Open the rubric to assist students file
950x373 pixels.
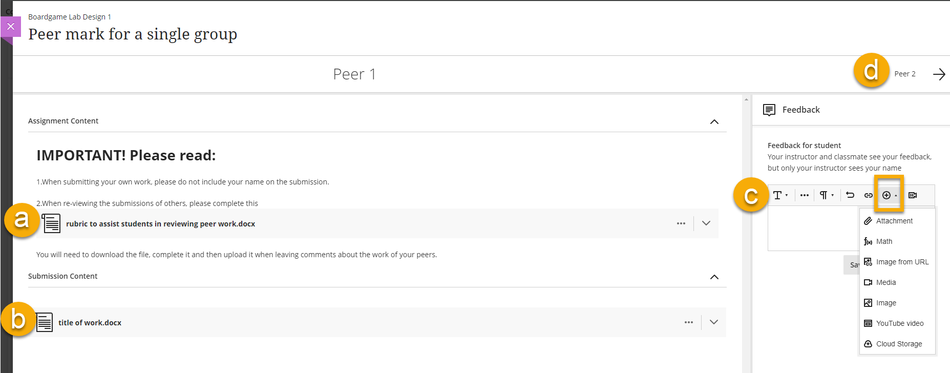tap(160, 224)
